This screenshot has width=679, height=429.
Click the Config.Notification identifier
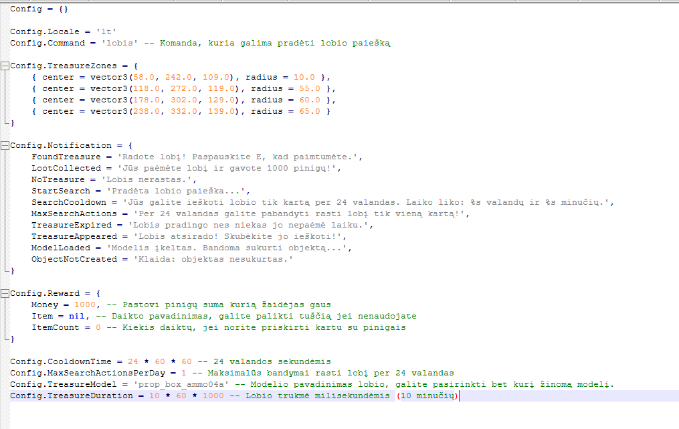coord(61,146)
